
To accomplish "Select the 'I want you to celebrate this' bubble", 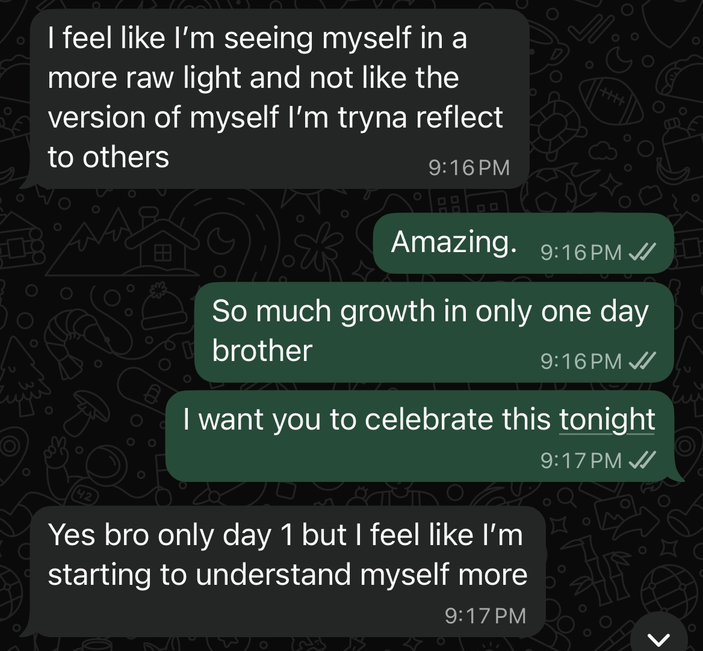I will [420, 436].
